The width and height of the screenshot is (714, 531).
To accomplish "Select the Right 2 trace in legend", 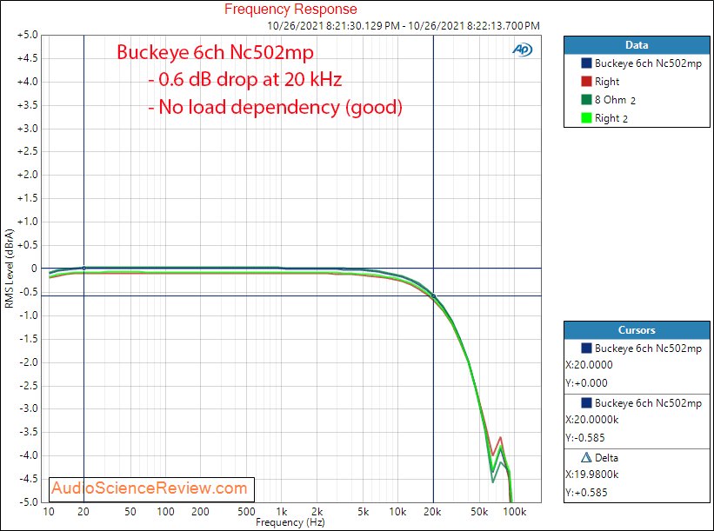I will click(611, 118).
